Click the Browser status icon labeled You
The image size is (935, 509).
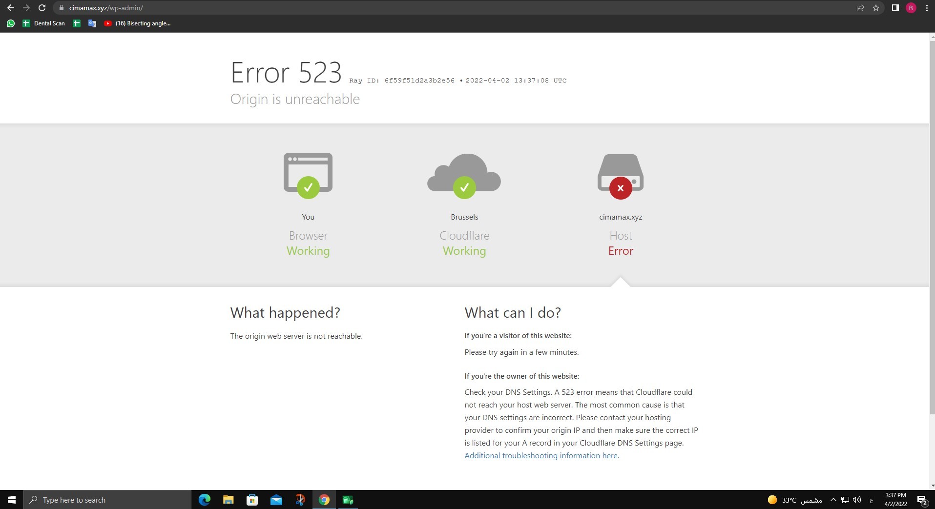(x=308, y=176)
